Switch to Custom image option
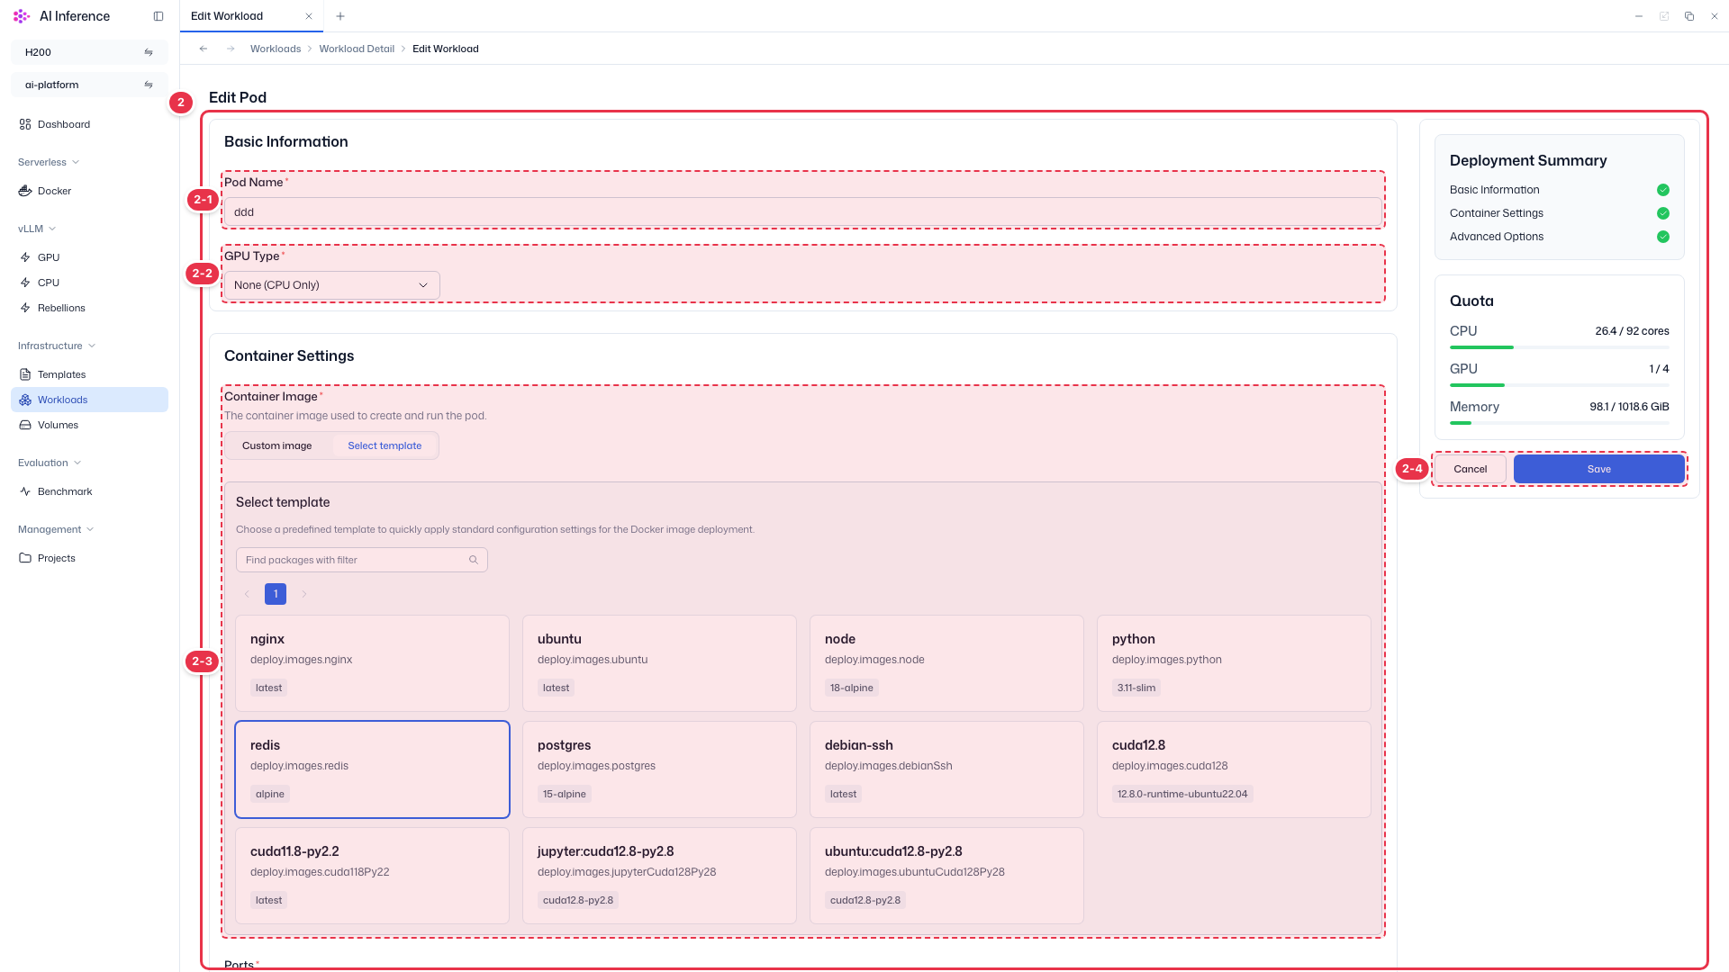 (x=277, y=445)
